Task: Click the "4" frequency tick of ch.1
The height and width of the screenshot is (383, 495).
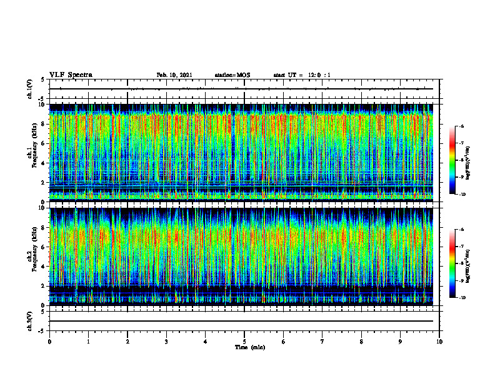Action: coord(44,163)
